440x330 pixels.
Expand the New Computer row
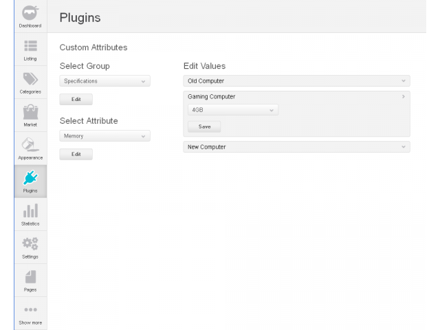point(297,147)
